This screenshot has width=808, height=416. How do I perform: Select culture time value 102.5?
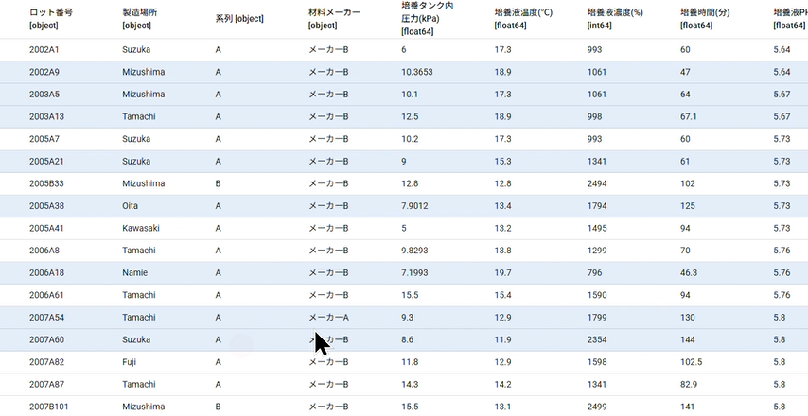692,362
